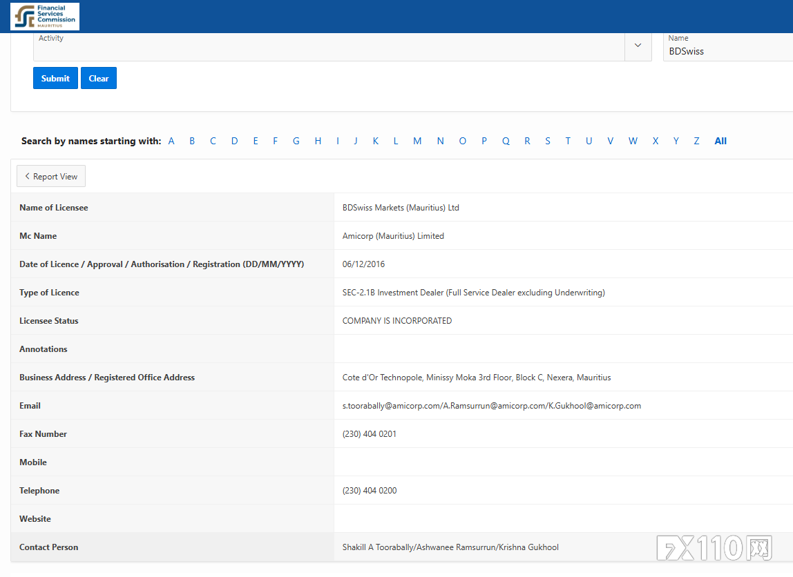The image size is (793, 577).
Task: Click the BDSwiss Markets (Mauritius) Ltd licensee name
Action: (x=401, y=208)
